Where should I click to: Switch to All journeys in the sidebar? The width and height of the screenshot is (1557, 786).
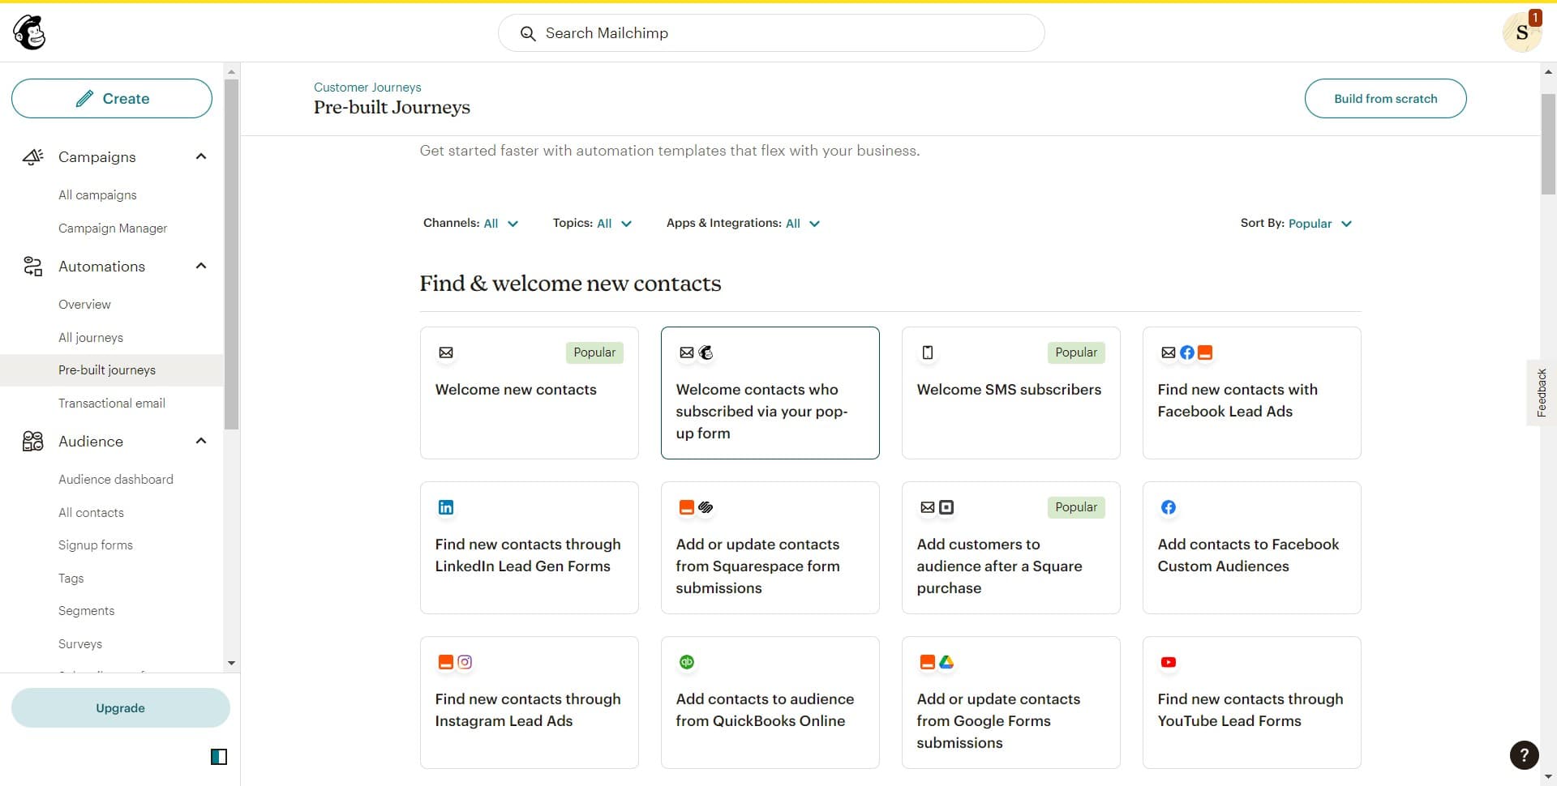coord(90,337)
